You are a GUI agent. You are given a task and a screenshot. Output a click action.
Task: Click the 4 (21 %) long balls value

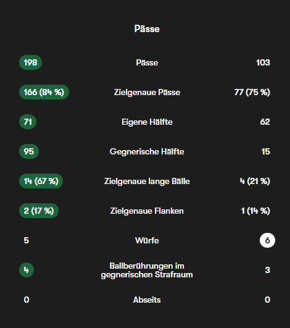255,181
